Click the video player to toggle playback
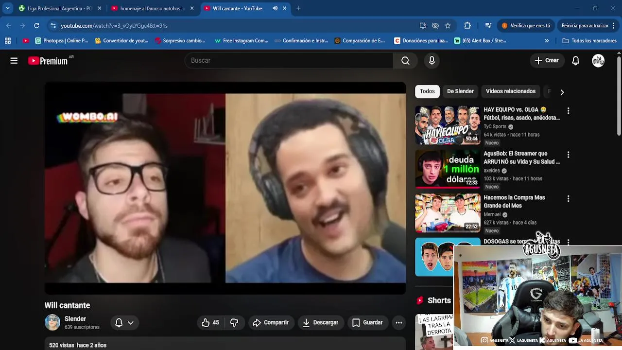 click(225, 188)
